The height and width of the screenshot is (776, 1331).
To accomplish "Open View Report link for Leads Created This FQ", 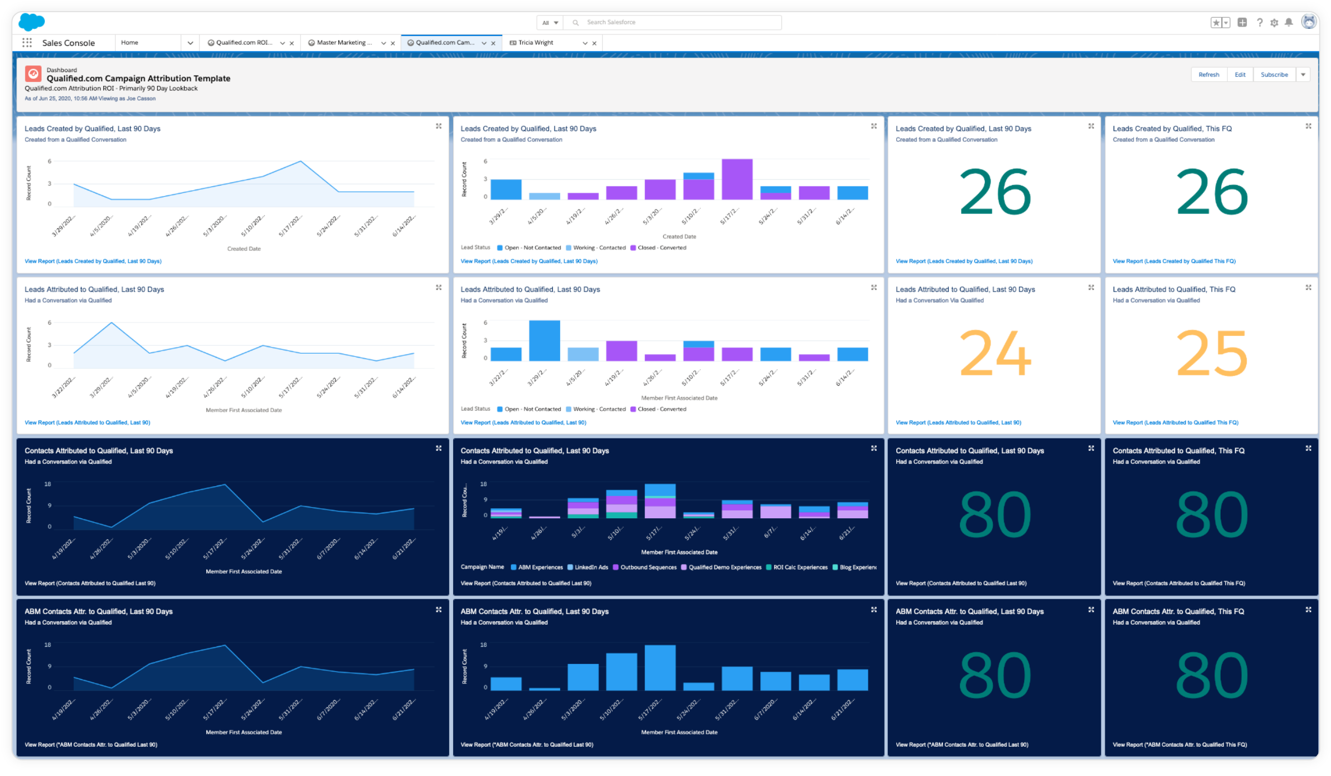I will click(x=1174, y=261).
